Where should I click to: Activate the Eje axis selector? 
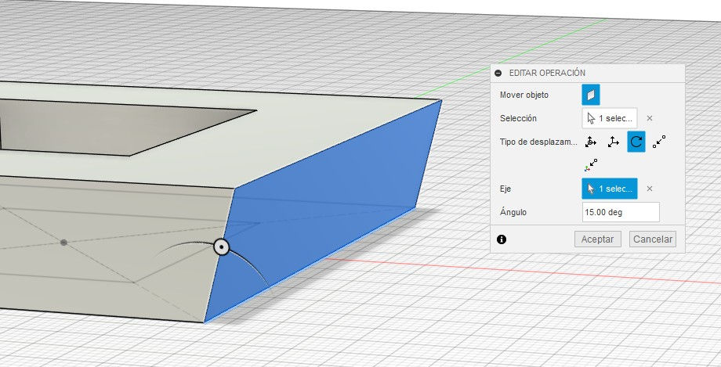[x=610, y=189]
